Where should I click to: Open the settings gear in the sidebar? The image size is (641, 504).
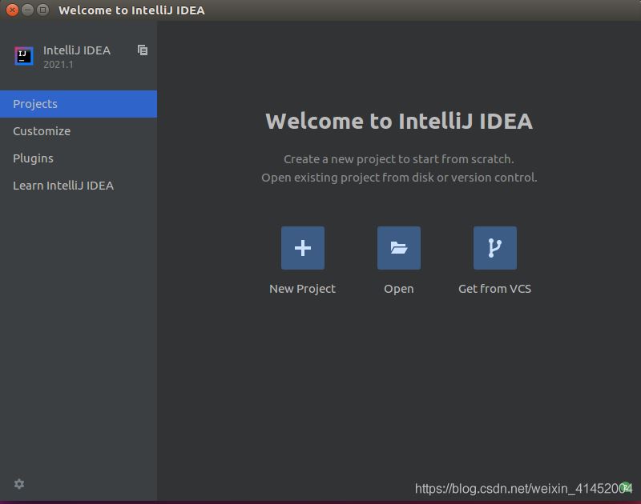pyautogui.click(x=19, y=484)
